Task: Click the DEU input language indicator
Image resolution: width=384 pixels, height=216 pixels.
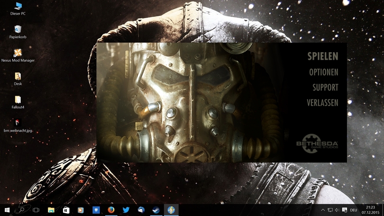Action: pyautogui.click(x=353, y=210)
